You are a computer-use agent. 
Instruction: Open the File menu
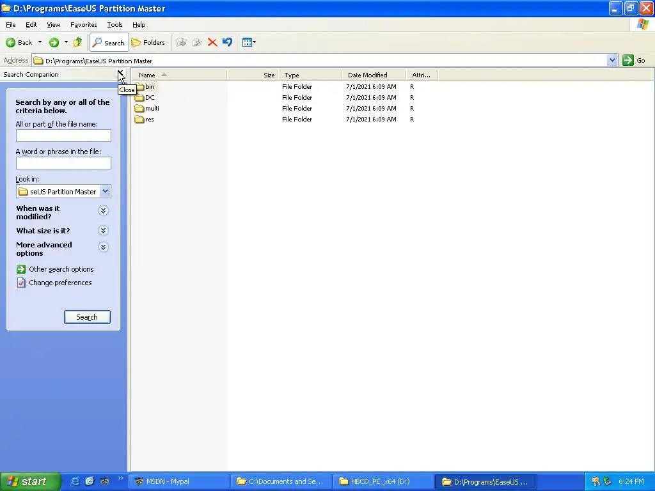point(11,25)
